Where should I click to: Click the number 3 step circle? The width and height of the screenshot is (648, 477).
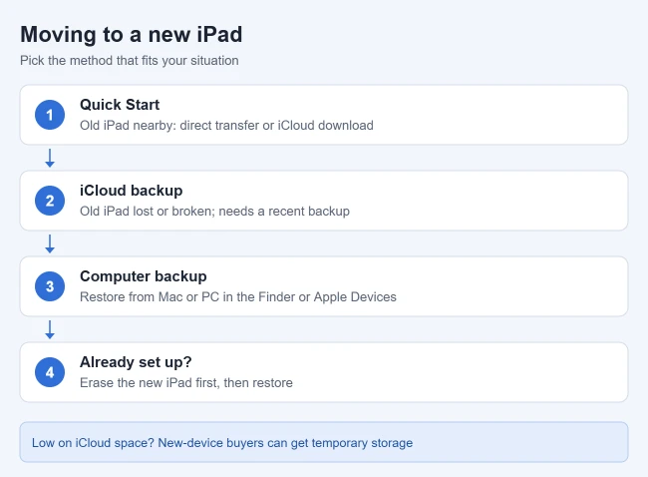[50, 286]
